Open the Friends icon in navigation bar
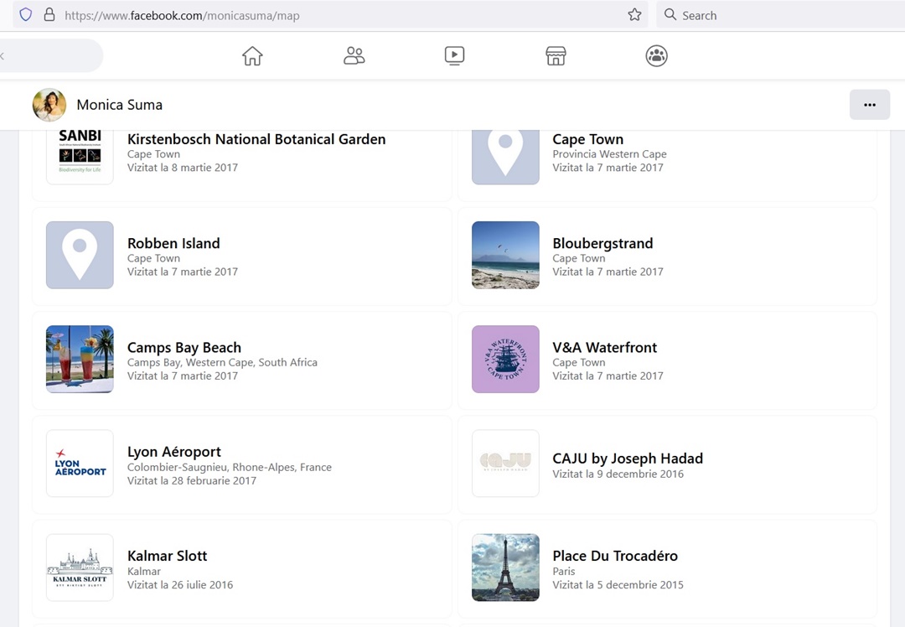The image size is (905, 627). tap(354, 56)
